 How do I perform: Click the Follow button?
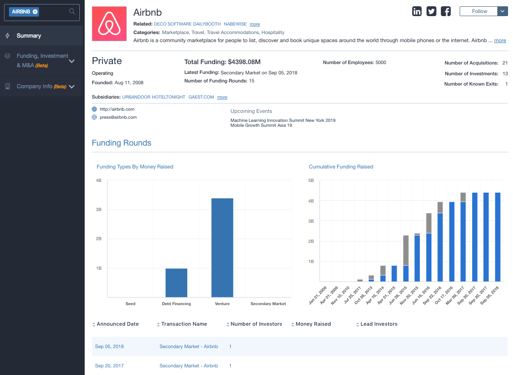(479, 11)
